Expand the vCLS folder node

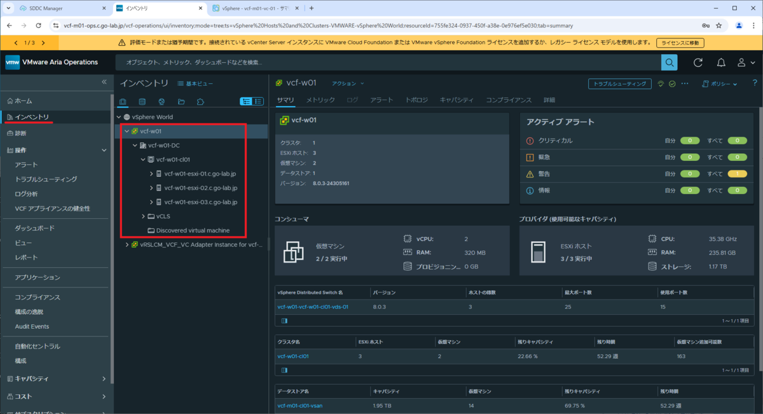[143, 216]
